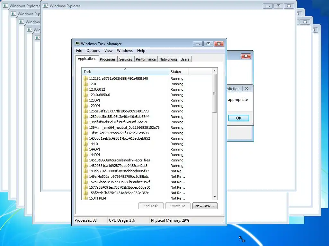This screenshot has height=246, width=329.
Task: Click folder icon of 152a12bda3e157709a830b8a0bee3b2f
Action: [x=85, y=182]
